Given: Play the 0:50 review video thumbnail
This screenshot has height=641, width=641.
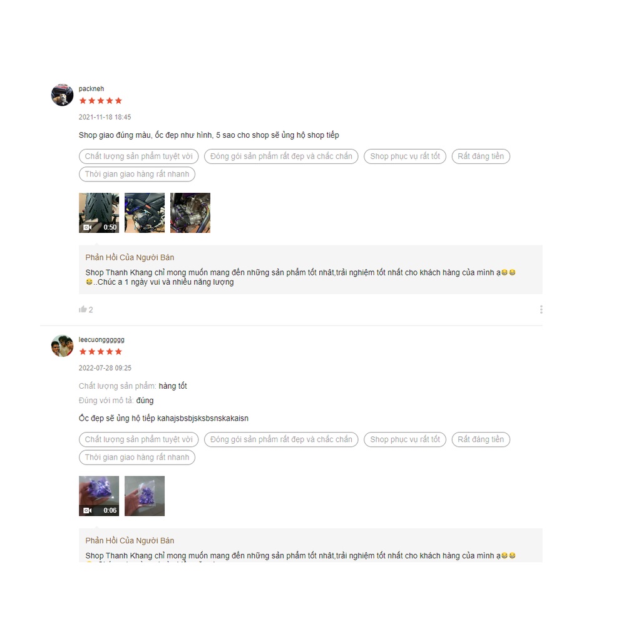Looking at the screenshot, I should pyautogui.click(x=99, y=213).
